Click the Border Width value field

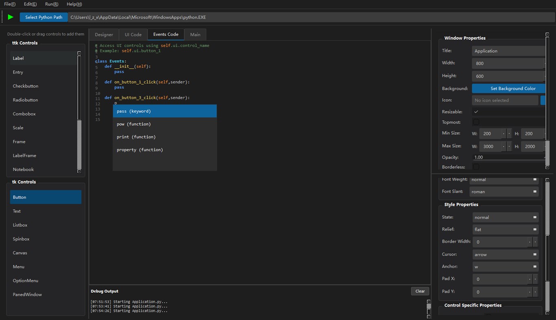500,242
